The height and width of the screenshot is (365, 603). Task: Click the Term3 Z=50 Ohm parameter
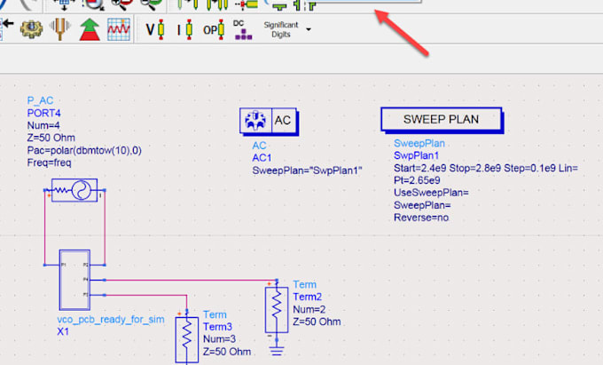(x=227, y=352)
